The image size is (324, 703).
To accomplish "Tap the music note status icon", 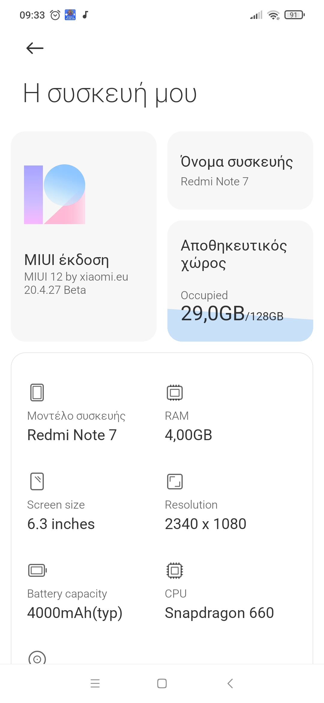I will pyautogui.click(x=85, y=15).
